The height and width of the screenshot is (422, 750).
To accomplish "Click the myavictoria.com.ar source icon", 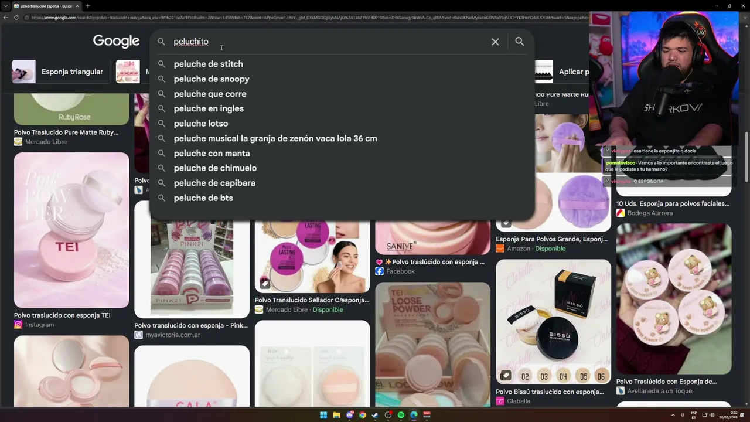I will [138, 335].
